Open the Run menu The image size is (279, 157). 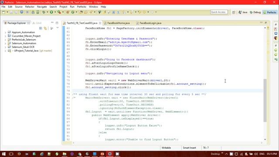click(x=72, y=7)
